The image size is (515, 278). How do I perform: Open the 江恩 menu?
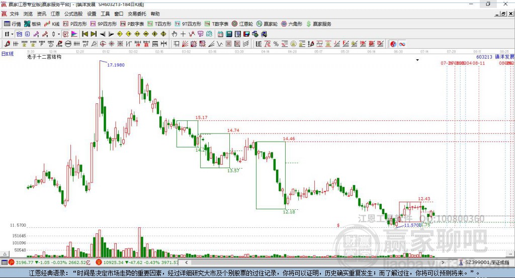55,14
